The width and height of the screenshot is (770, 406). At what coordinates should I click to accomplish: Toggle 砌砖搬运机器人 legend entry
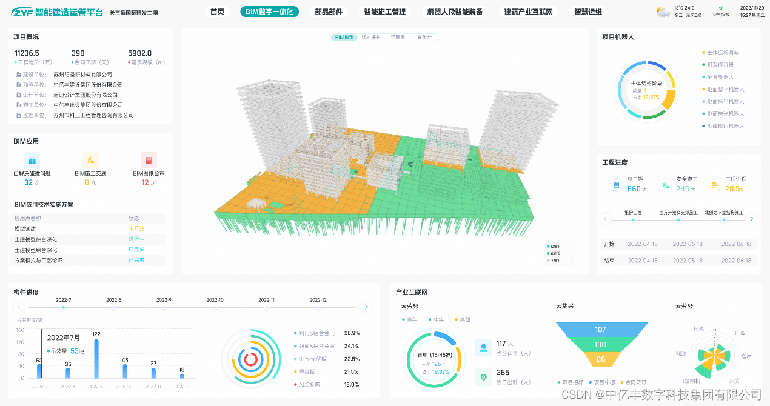point(723,126)
